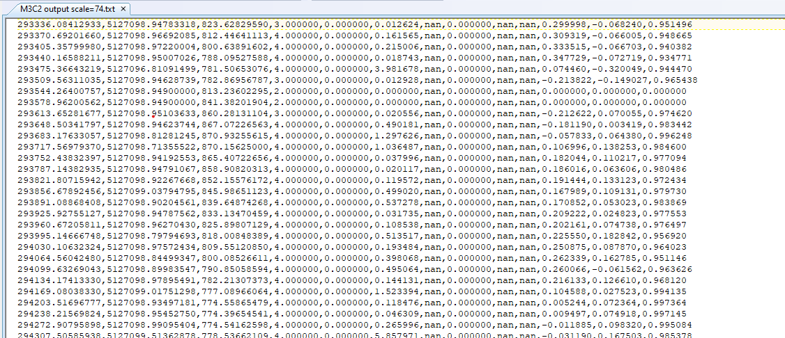Click the line starting with 293787.14382935
The width and height of the screenshot is (785, 338).
tap(352, 169)
